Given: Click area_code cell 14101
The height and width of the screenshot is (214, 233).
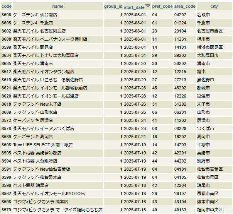Looking at the screenshot, I should (x=185, y=47).
